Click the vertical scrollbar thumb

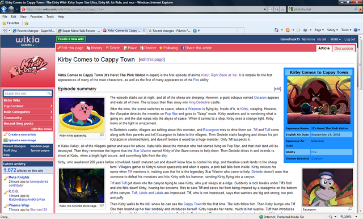[x=360, y=65]
